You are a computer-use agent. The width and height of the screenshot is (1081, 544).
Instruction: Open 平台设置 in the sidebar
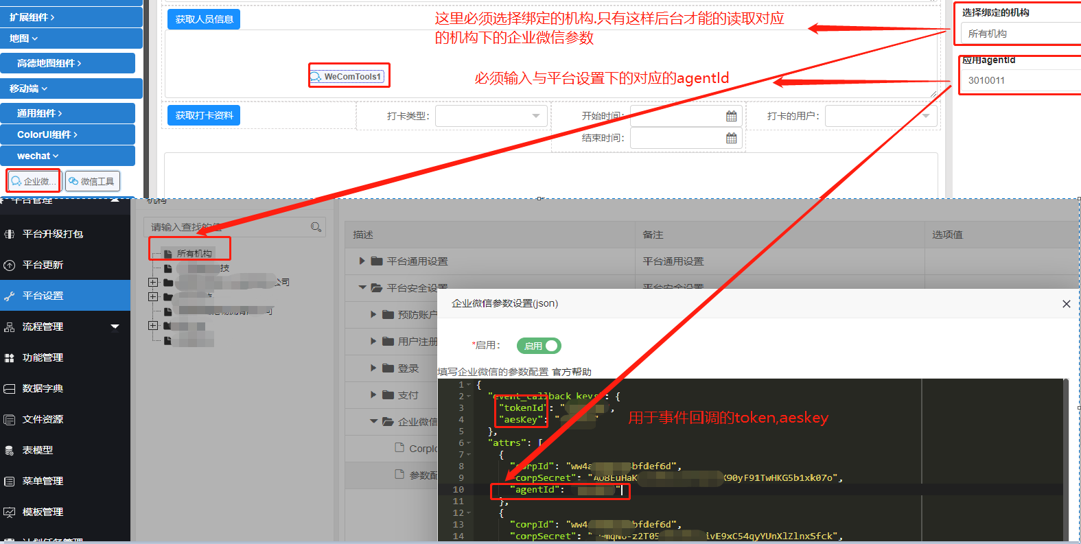(x=43, y=296)
